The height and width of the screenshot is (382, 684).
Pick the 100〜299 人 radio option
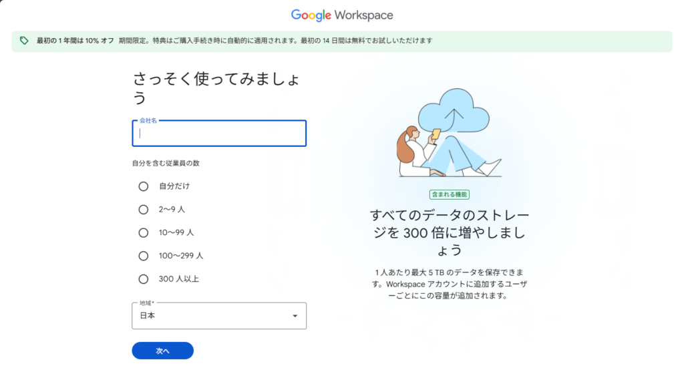[x=143, y=256]
